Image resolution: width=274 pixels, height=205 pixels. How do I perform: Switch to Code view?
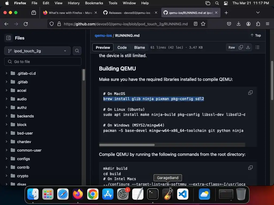tap(122, 48)
